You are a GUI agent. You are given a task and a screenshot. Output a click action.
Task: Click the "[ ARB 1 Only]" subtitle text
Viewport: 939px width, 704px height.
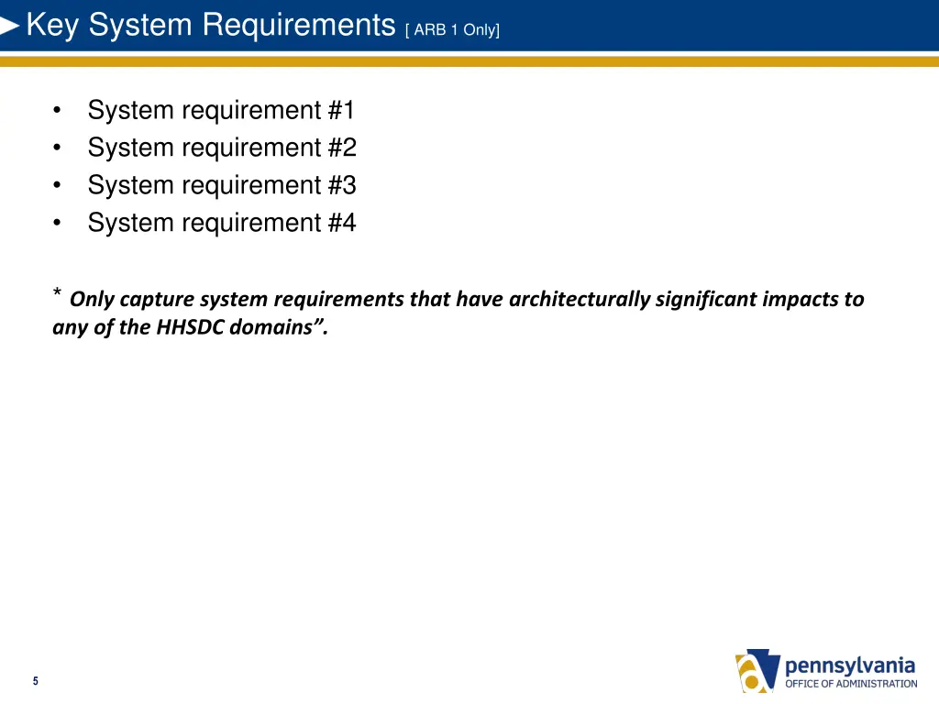452,30
